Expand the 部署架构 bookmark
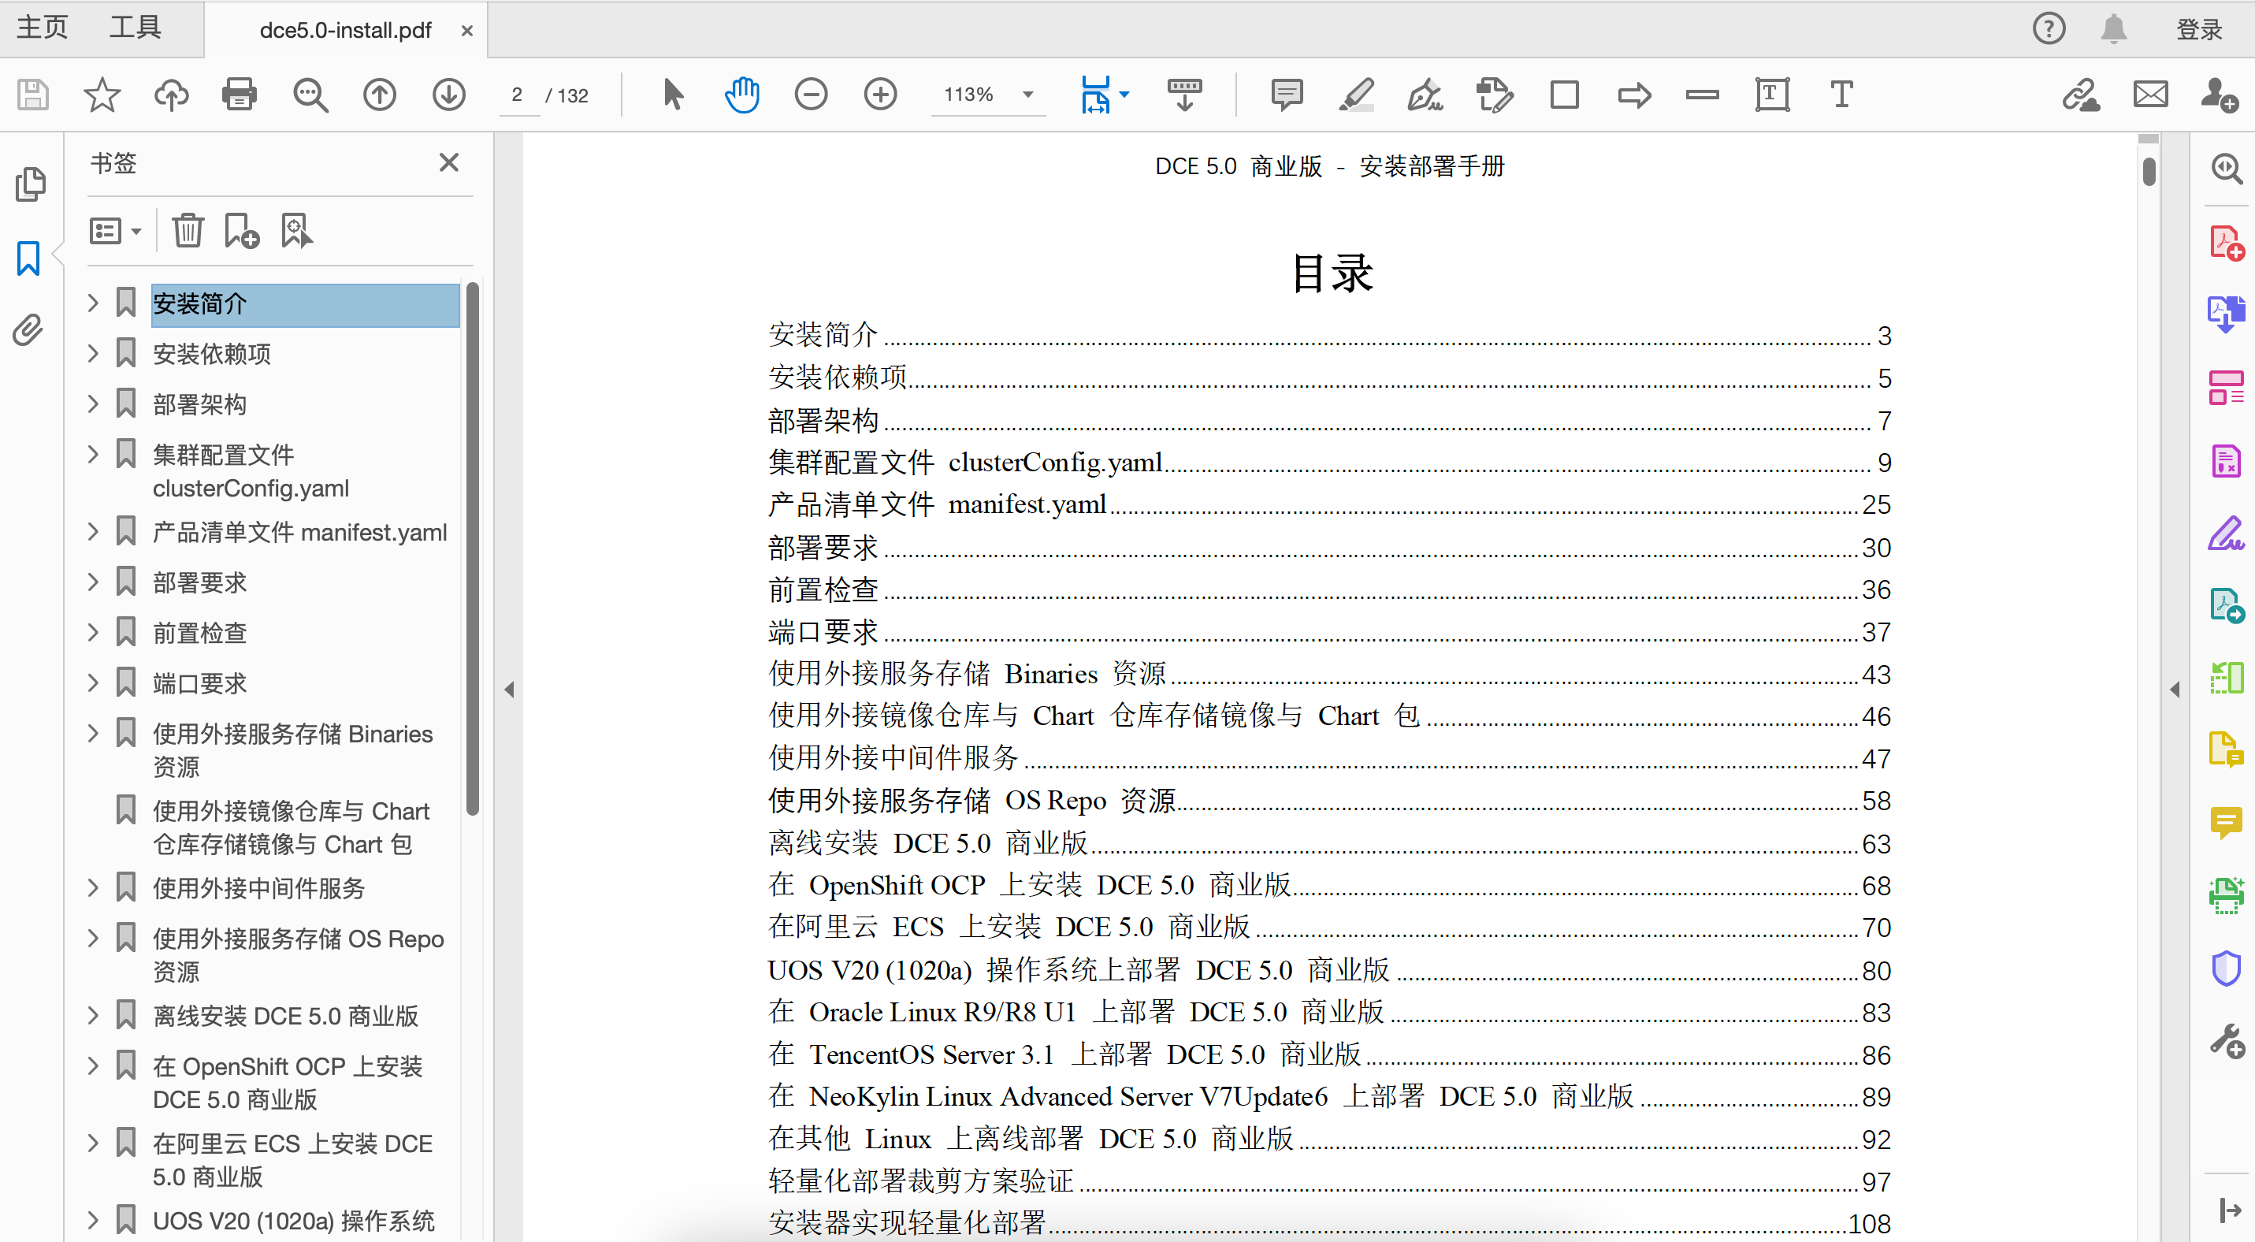 (94, 403)
